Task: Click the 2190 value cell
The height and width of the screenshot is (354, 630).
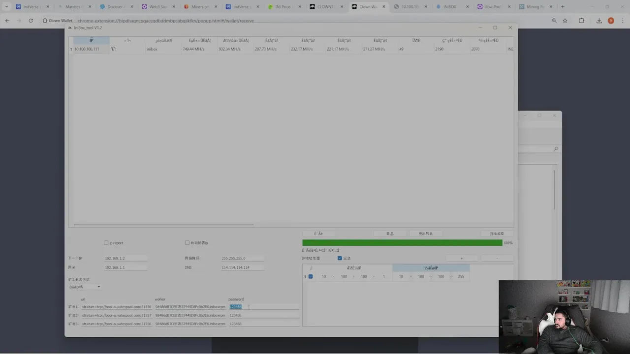Action: coord(451,49)
